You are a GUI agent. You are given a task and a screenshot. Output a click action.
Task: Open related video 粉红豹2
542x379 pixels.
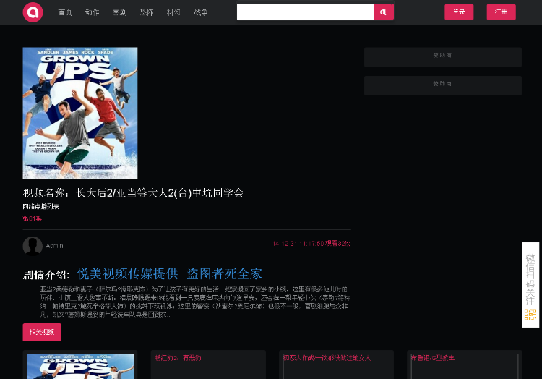[x=208, y=366]
